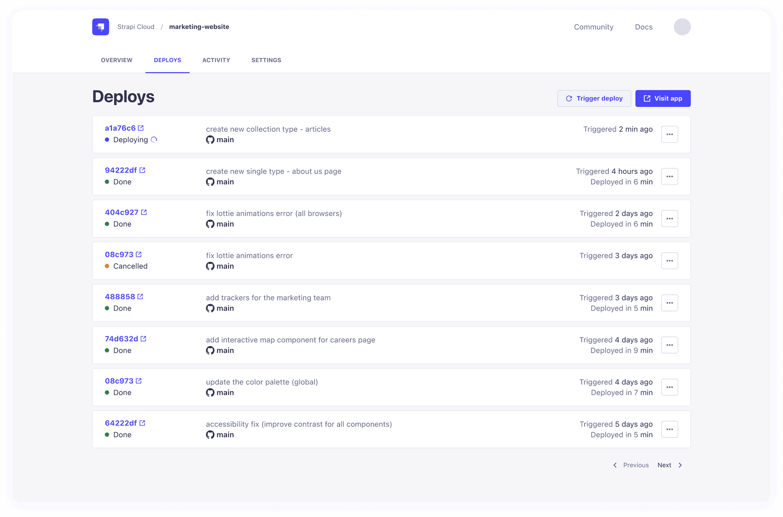Open Docs link in header
Screen dimensions: 783x517
644,27
